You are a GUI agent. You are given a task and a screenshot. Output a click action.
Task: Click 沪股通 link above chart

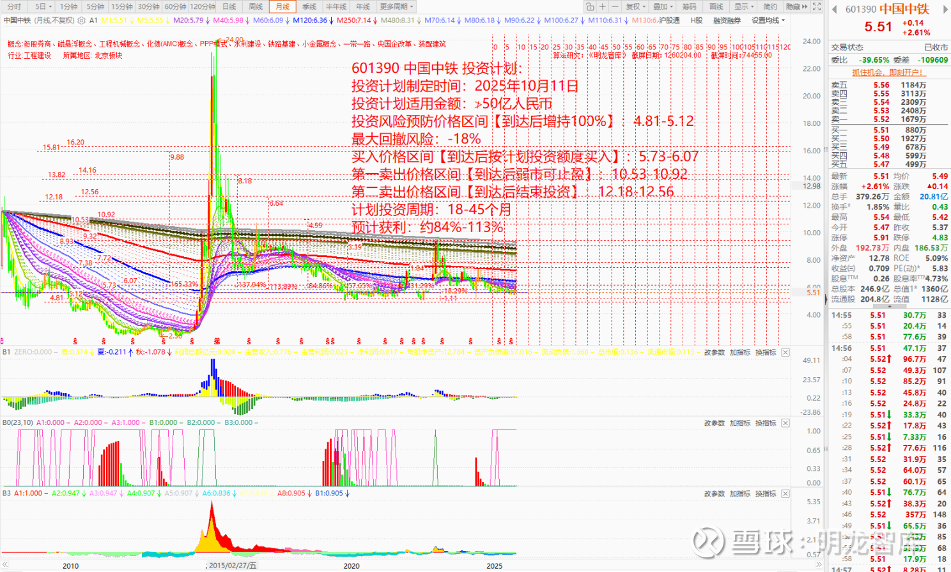[x=669, y=20]
